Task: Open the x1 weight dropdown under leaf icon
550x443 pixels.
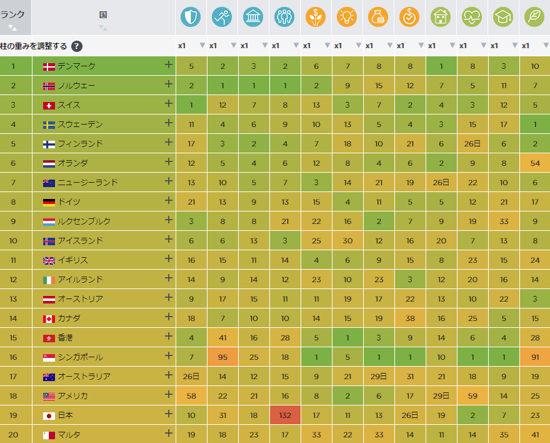Action: (x=546, y=46)
